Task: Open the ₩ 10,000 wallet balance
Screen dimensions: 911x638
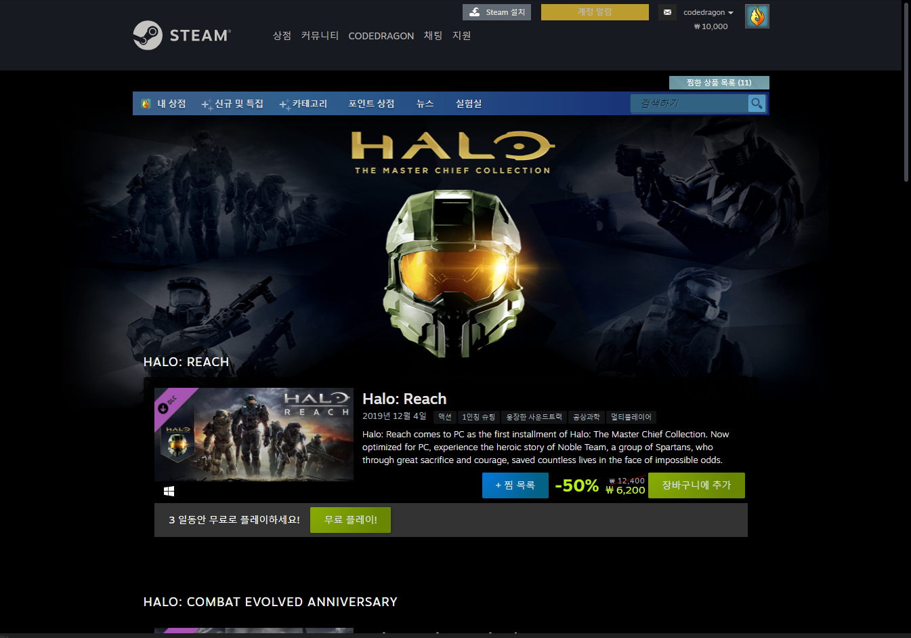Action: [711, 26]
